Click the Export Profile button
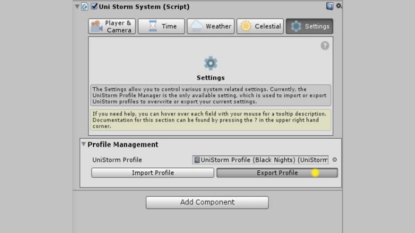 pyautogui.click(x=277, y=173)
